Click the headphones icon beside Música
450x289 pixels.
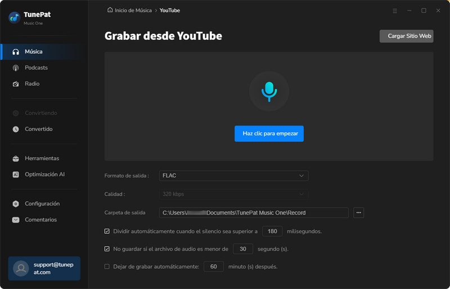click(16, 52)
